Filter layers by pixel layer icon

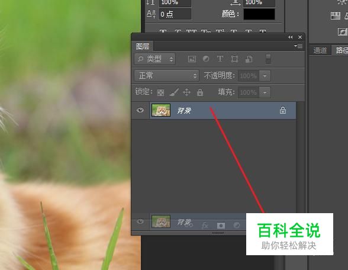192,59
